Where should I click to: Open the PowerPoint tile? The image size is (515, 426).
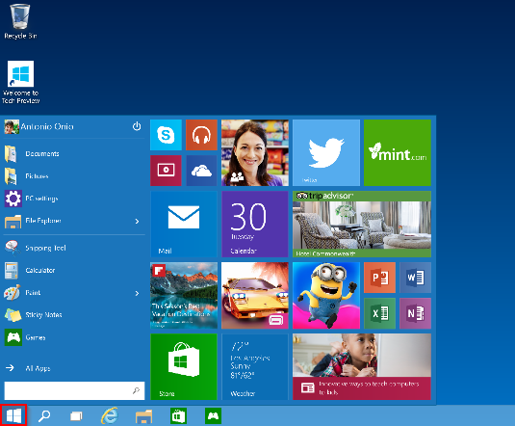tap(379, 278)
